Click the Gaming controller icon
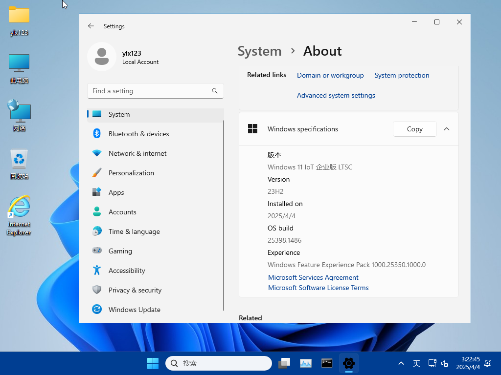This screenshot has width=501, height=375. click(97, 250)
